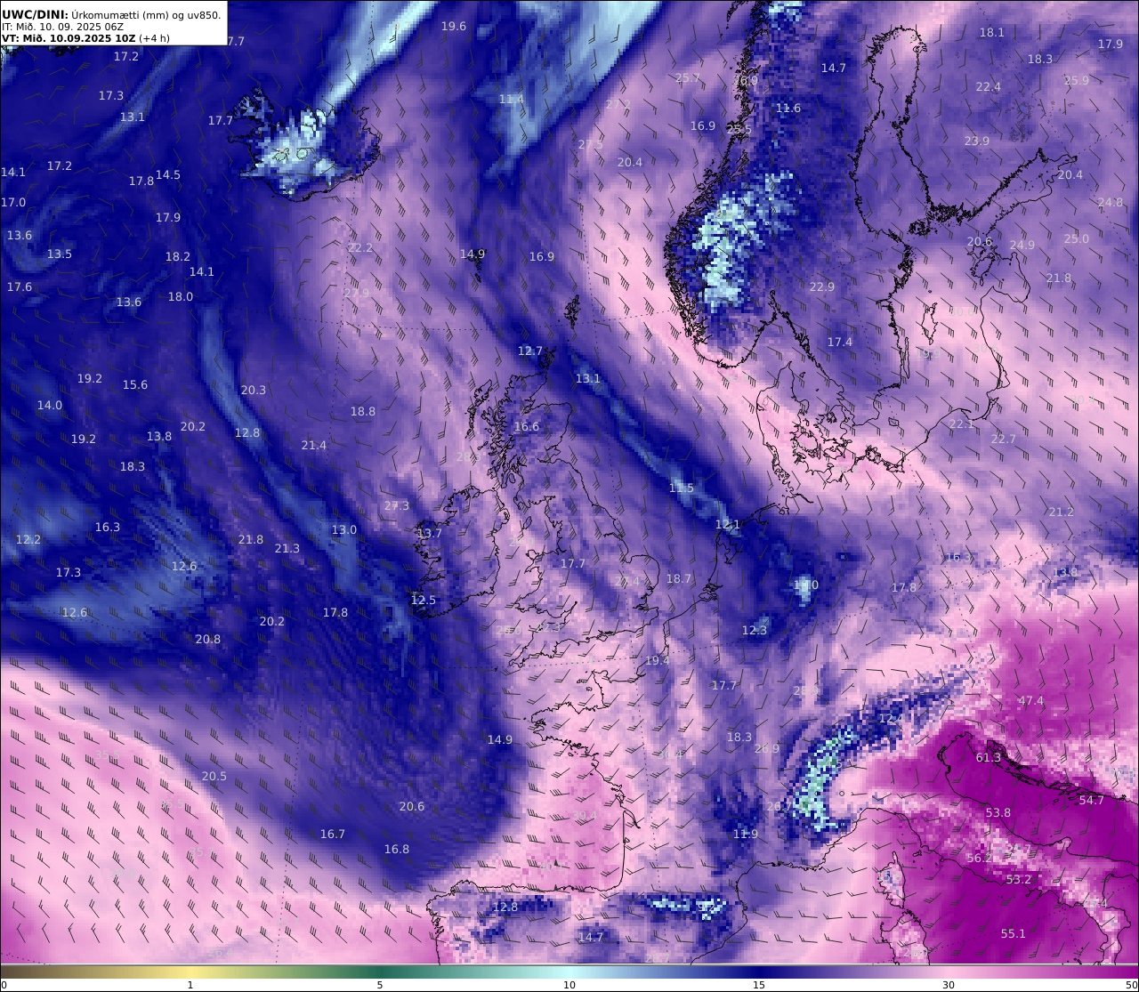1139x992 pixels.
Task: Select the 47.4 map value
Action: 1031,701
